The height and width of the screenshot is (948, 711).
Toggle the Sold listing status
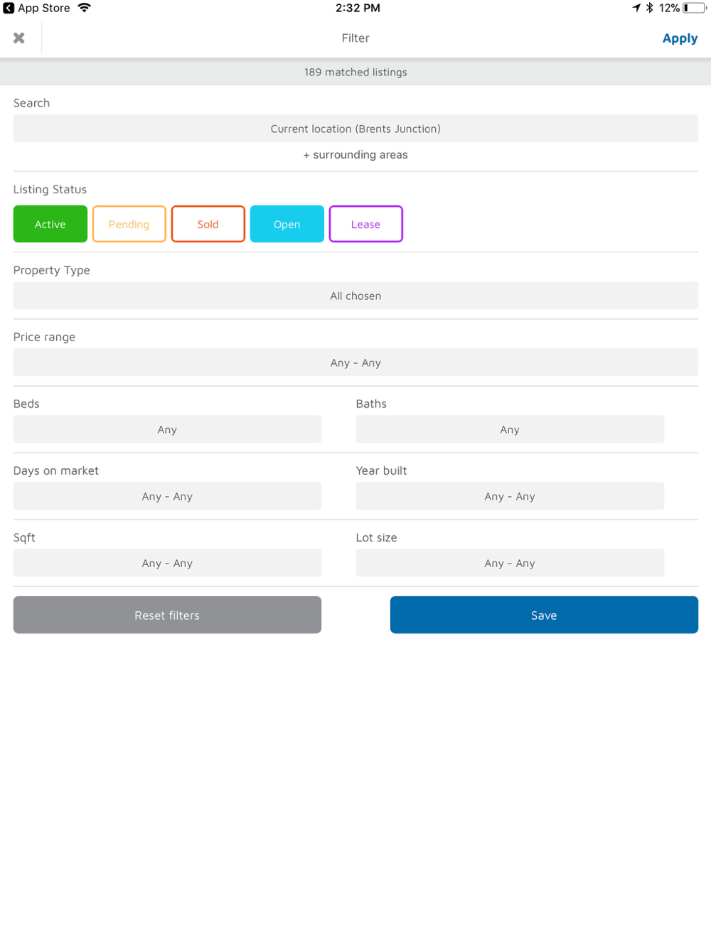[208, 224]
